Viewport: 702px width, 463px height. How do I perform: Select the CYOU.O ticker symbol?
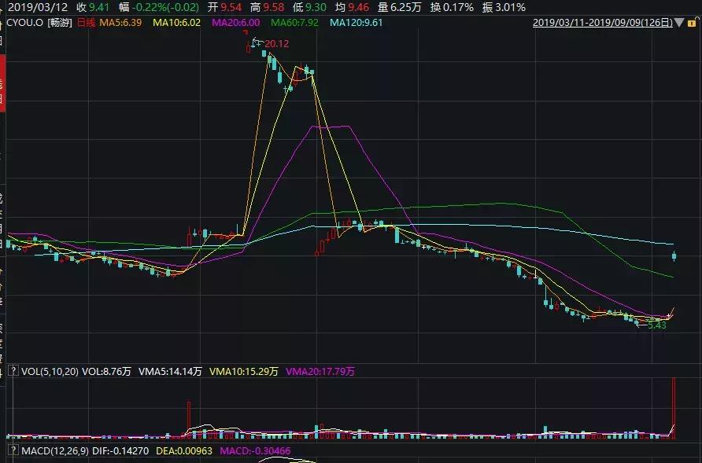coord(25,24)
